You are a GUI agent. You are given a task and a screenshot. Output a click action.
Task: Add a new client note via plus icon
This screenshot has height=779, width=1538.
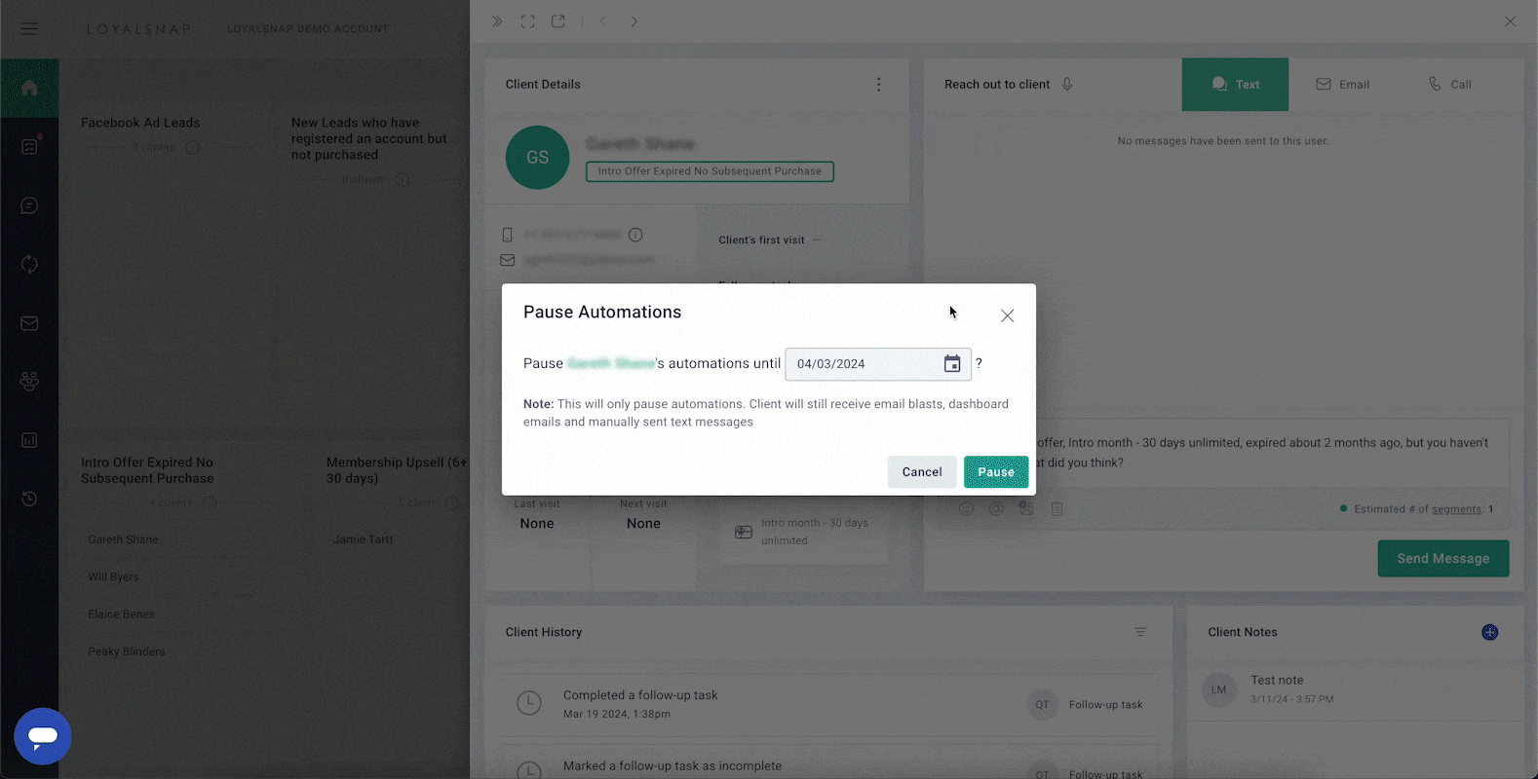(1489, 632)
